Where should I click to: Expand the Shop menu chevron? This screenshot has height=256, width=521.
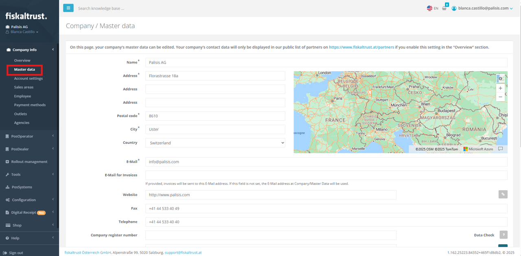pyautogui.click(x=53, y=225)
